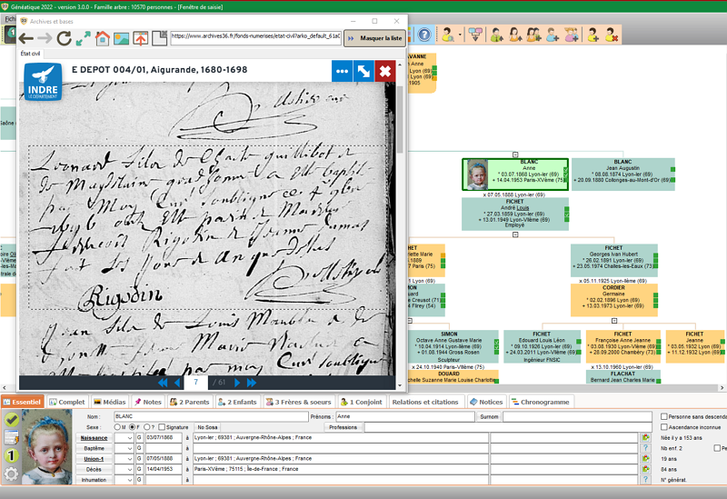
Task: Go to first page with double left arrow
Action: pos(163,383)
